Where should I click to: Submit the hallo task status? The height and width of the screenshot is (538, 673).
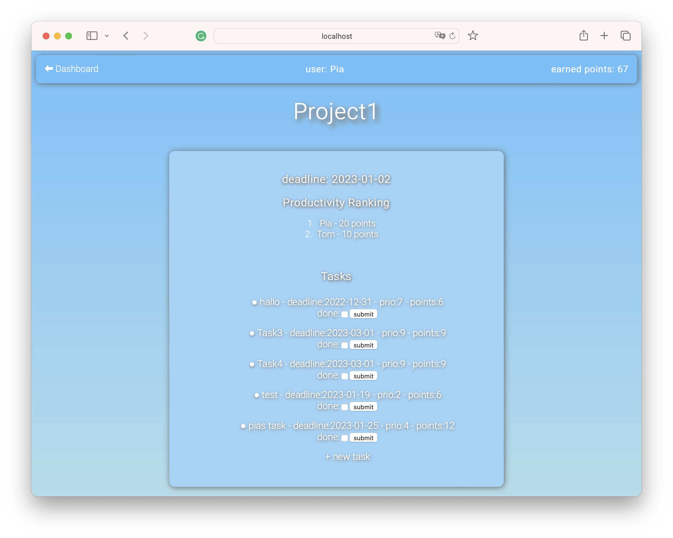[x=363, y=314]
